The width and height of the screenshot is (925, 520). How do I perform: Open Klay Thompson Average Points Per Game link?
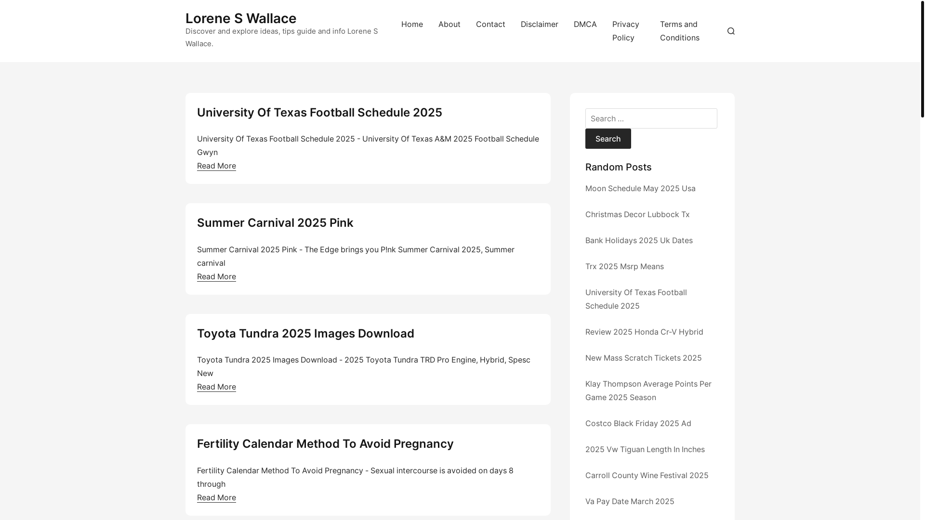pos(648,390)
